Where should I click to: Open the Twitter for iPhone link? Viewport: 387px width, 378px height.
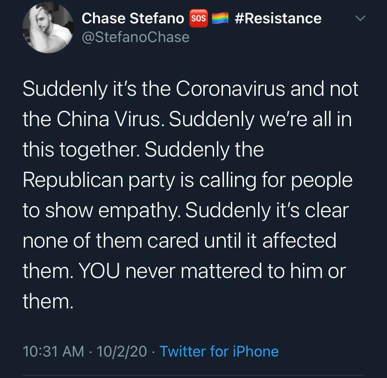[x=219, y=351]
